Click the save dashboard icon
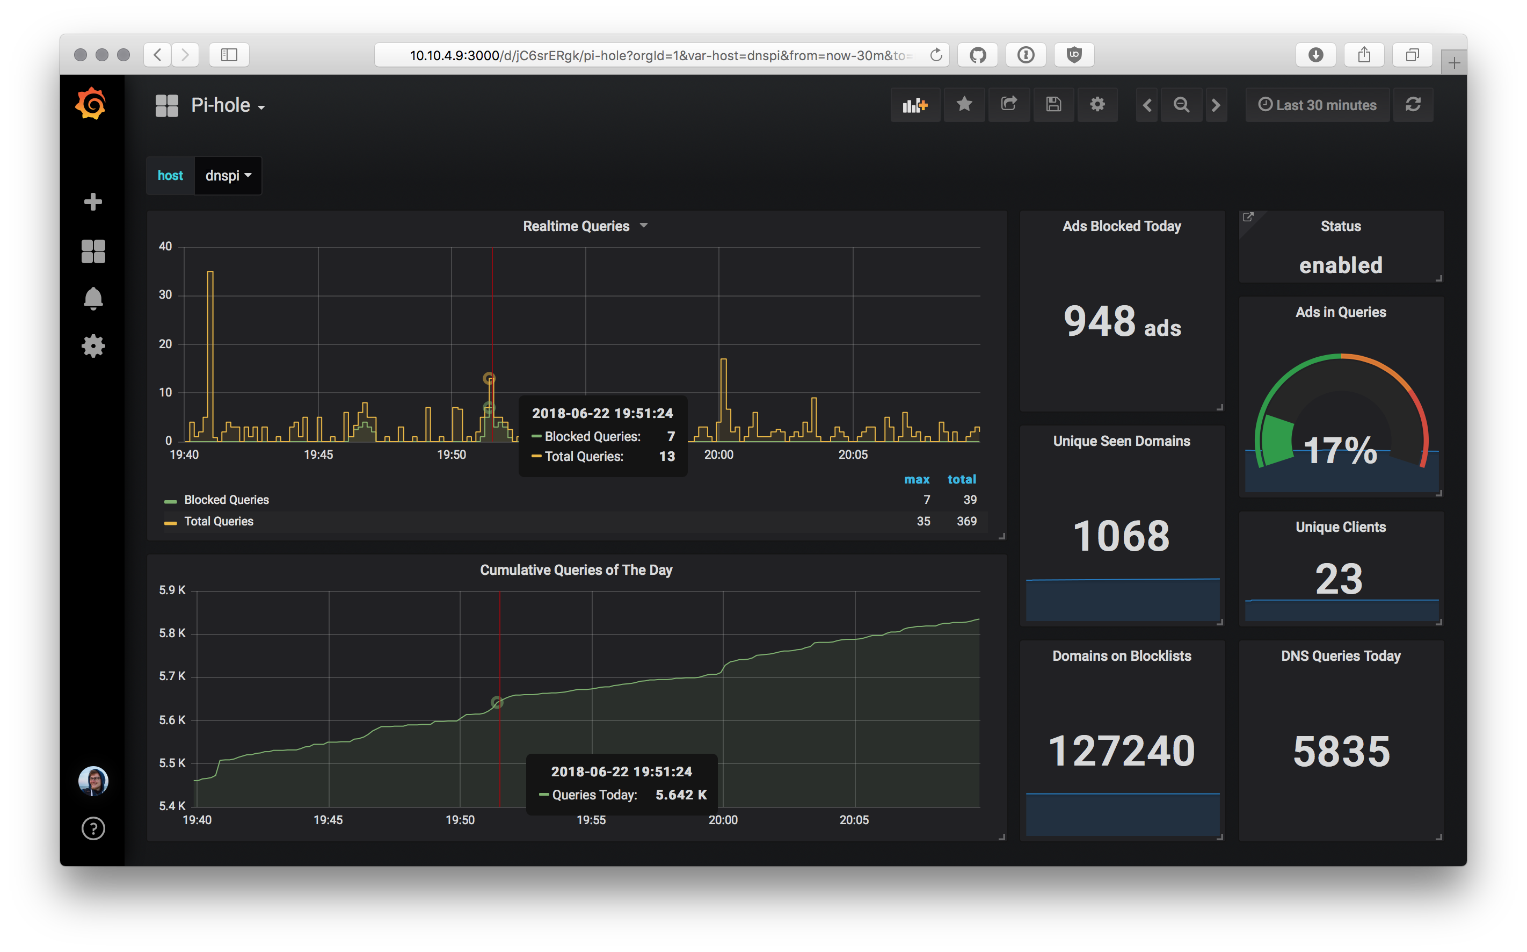The image size is (1527, 952). pos(1052,104)
